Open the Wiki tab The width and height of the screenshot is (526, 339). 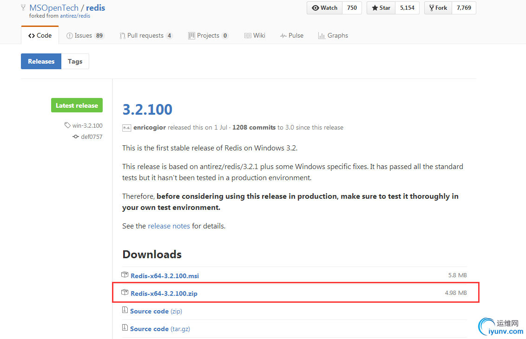pyautogui.click(x=255, y=36)
